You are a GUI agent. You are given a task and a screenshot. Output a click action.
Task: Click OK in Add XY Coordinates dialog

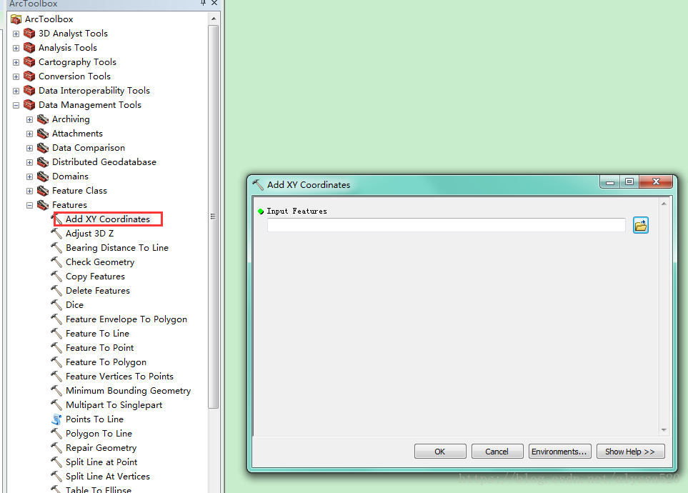[x=440, y=452]
